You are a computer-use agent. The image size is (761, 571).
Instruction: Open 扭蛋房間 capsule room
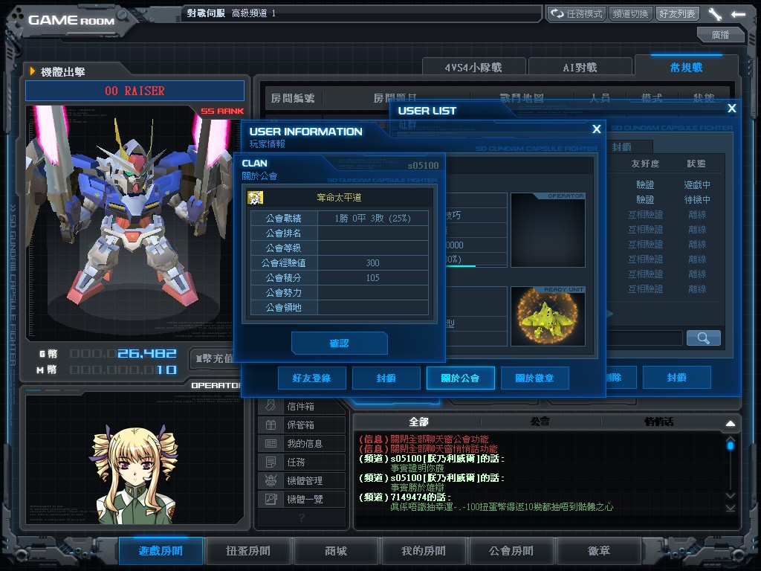248,551
